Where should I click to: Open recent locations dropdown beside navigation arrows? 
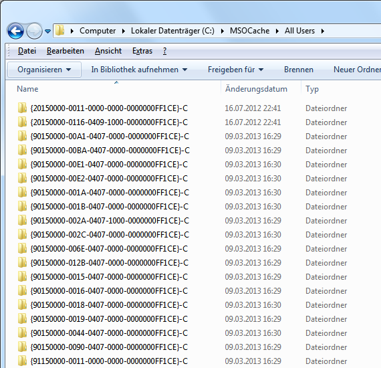click(x=47, y=31)
